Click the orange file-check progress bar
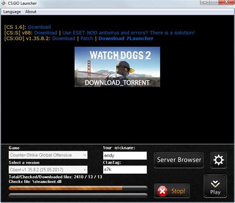 78,188
